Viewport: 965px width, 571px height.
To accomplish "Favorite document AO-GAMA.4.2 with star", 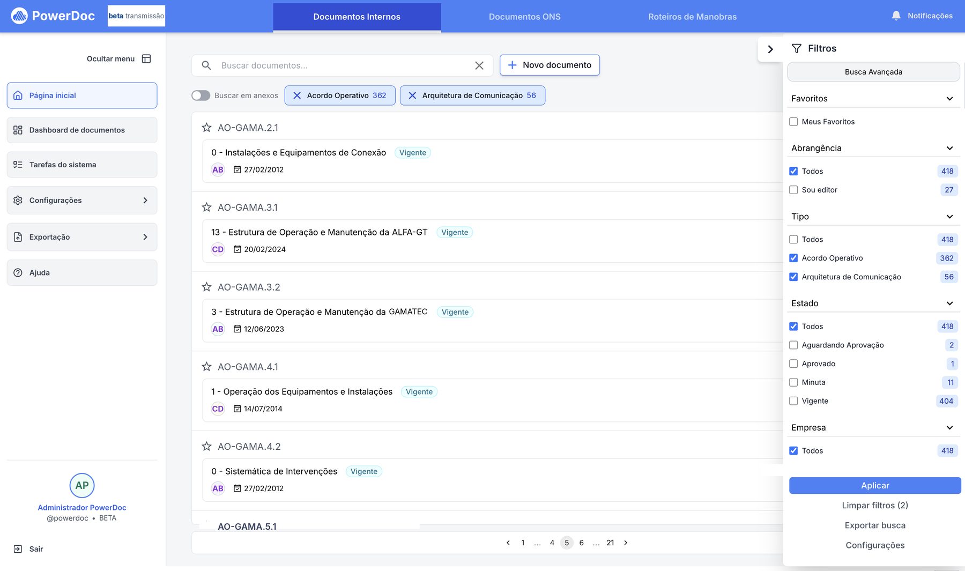I will [x=206, y=446].
